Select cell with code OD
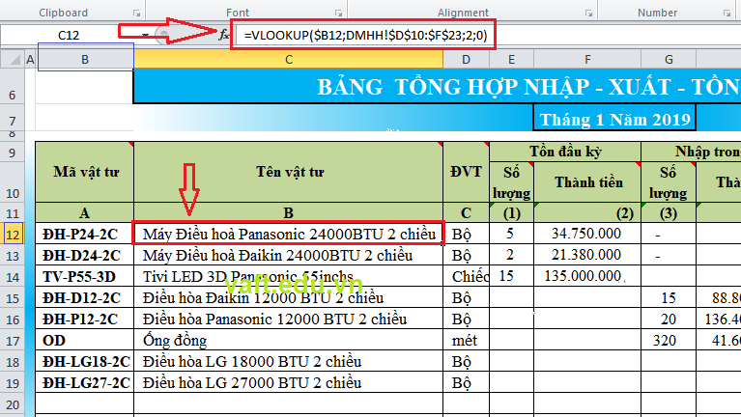741x417 pixels. [x=85, y=341]
